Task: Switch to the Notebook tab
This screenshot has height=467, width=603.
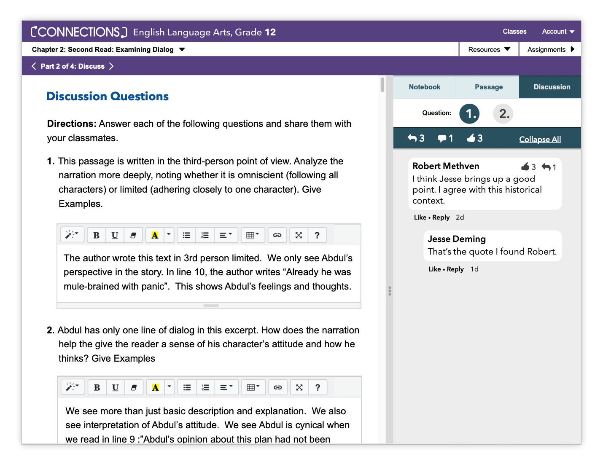Action: tap(425, 87)
